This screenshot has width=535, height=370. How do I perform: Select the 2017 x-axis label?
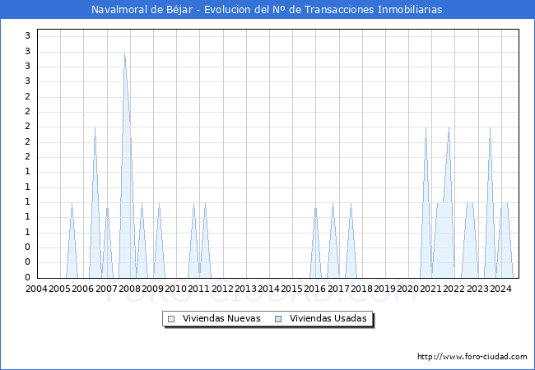pos(338,289)
